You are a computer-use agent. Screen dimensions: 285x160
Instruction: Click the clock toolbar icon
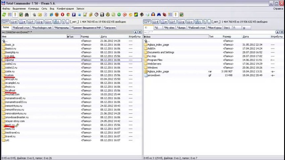tap(97, 15)
